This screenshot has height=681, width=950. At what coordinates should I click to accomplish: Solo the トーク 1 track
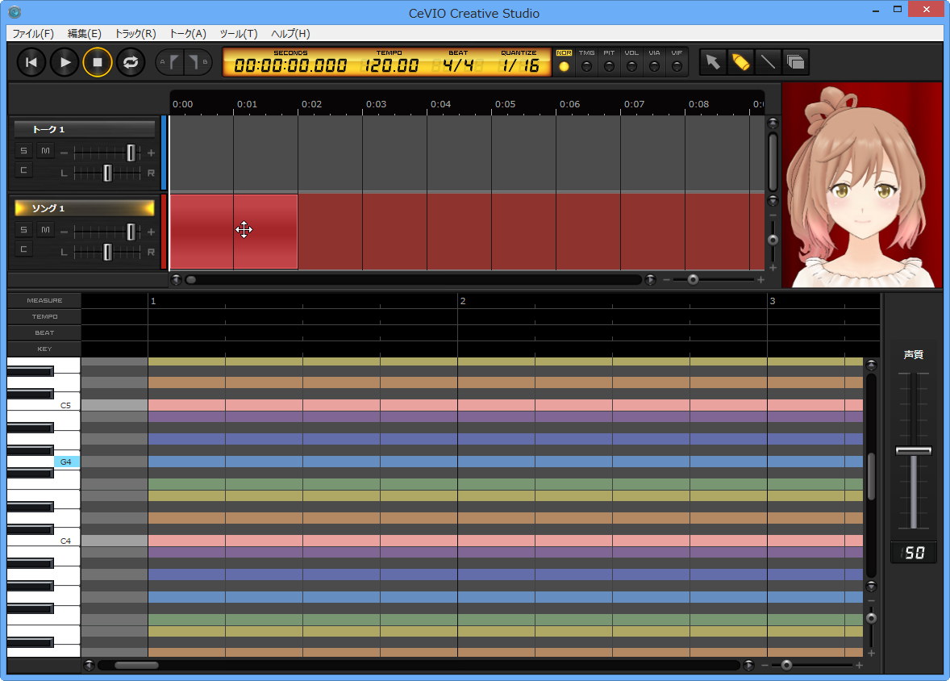click(23, 150)
